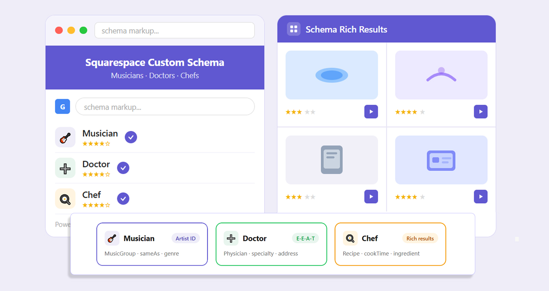Click the medical cross icon in the Doctor list row
The height and width of the screenshot is (291, 549).
(65, 168)
